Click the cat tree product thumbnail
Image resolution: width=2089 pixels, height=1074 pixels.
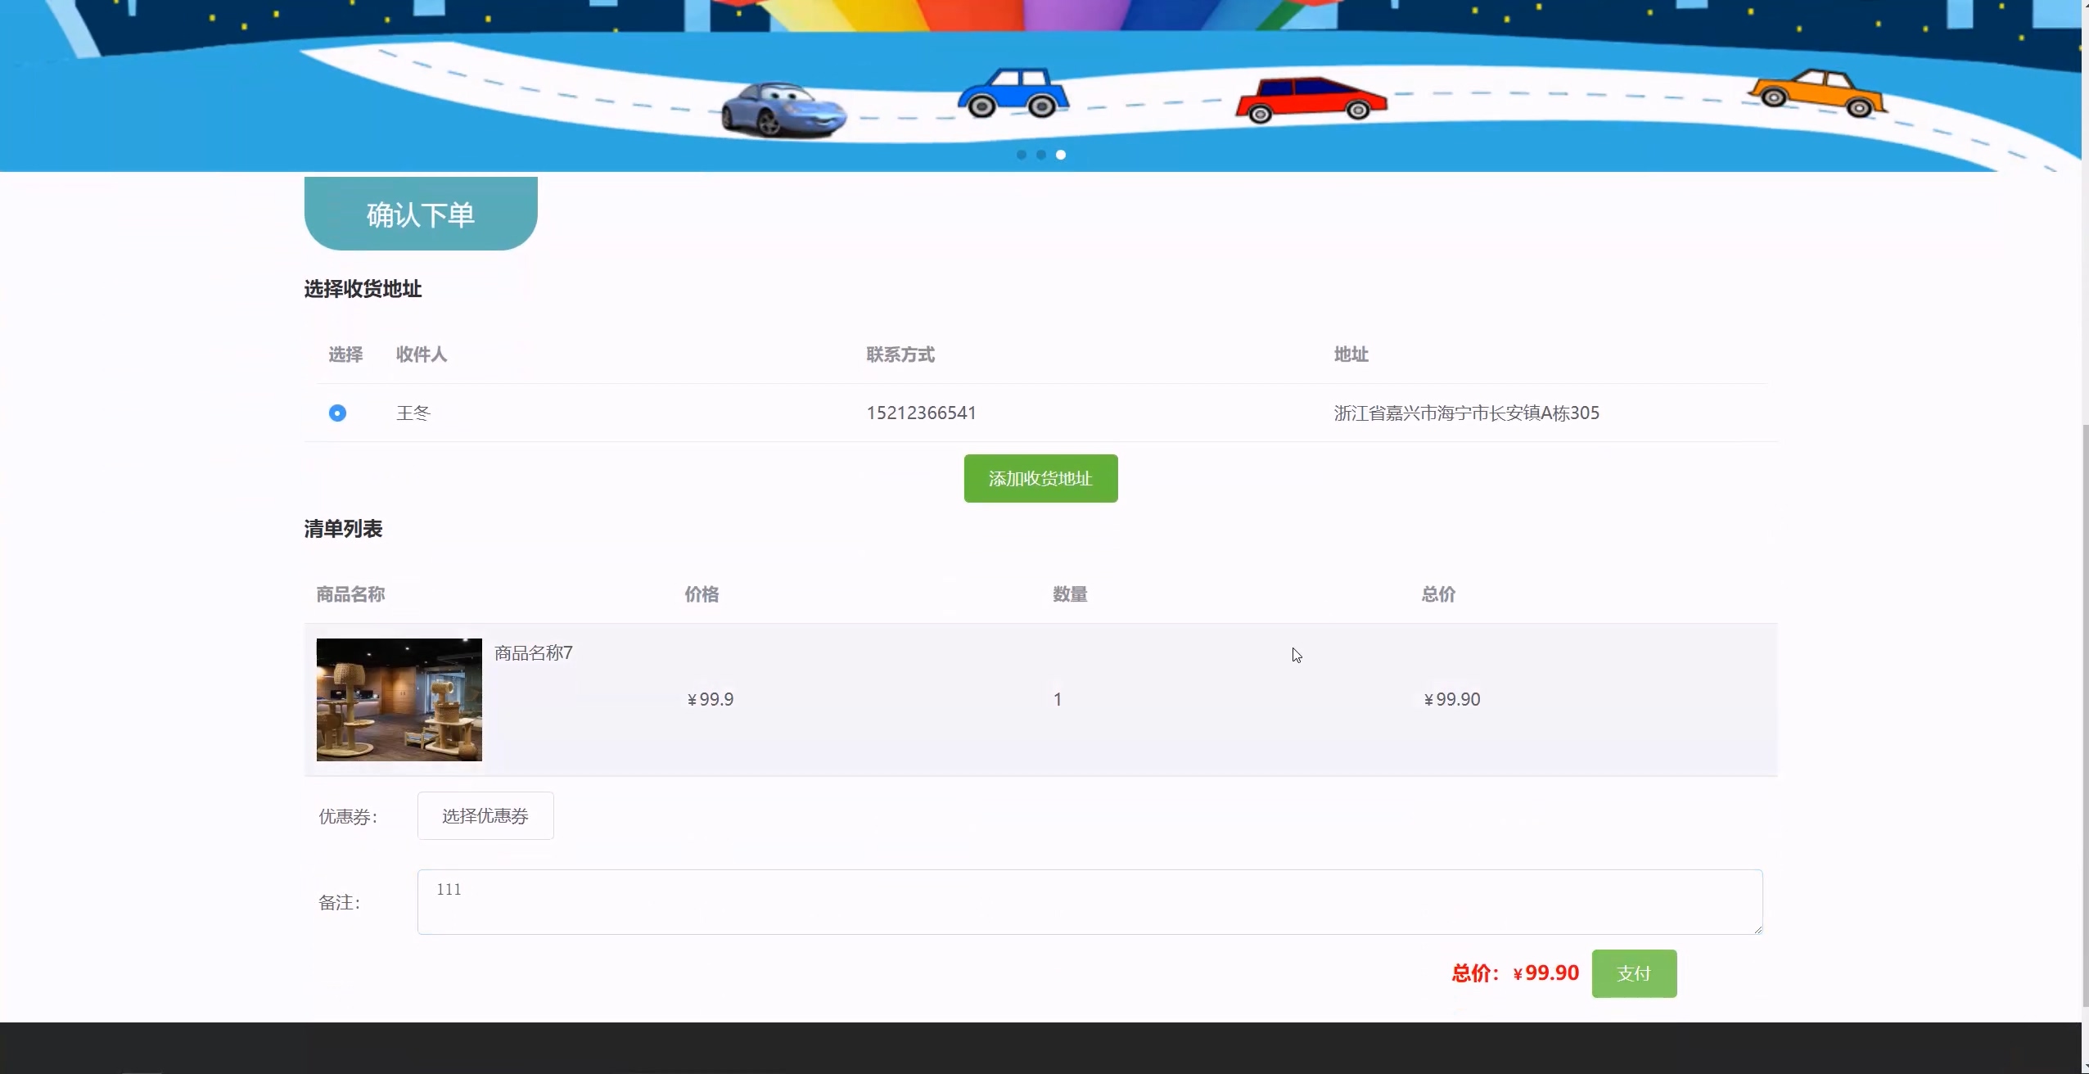coord(399,700)
